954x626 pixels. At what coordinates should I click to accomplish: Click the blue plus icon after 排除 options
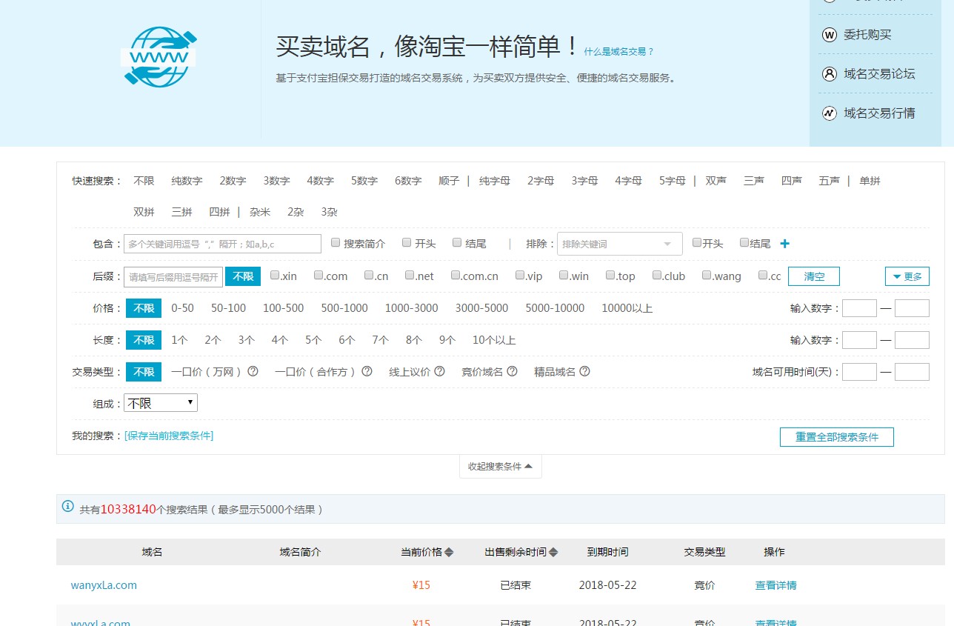point(784,243)
